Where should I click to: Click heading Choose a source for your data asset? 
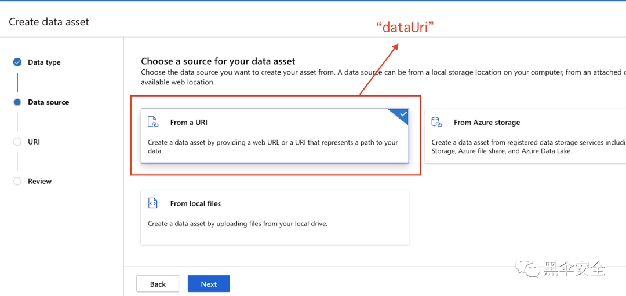coord(218,61)
